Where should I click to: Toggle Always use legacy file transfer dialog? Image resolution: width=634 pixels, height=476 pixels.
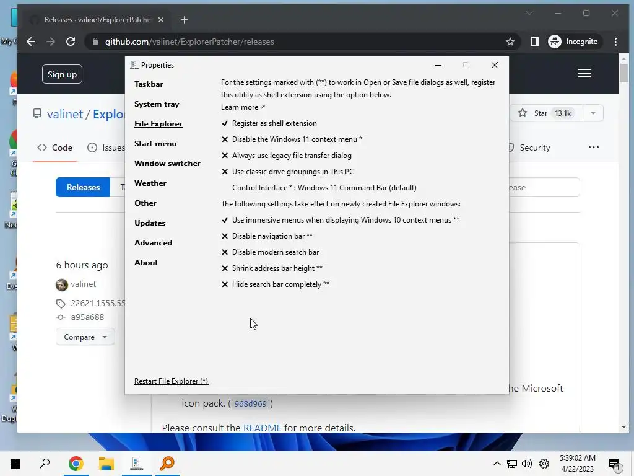click(286, 156)
